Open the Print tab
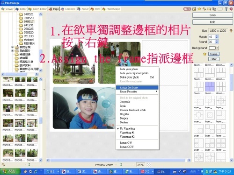234x175 pixels. [x=95, y=9]
